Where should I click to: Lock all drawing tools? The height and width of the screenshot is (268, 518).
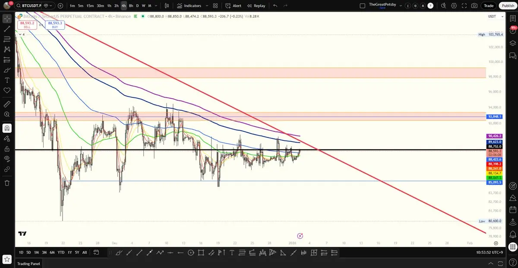point(7,149)
